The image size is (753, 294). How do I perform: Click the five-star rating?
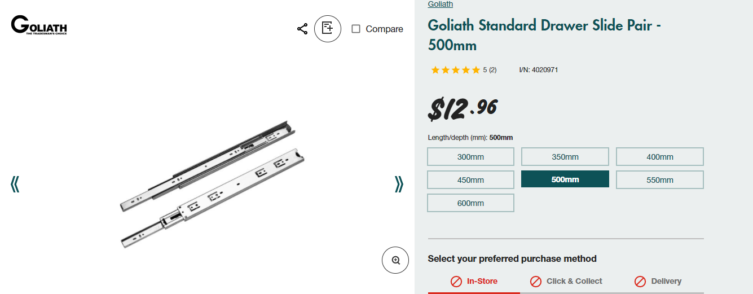pos(456,70)
